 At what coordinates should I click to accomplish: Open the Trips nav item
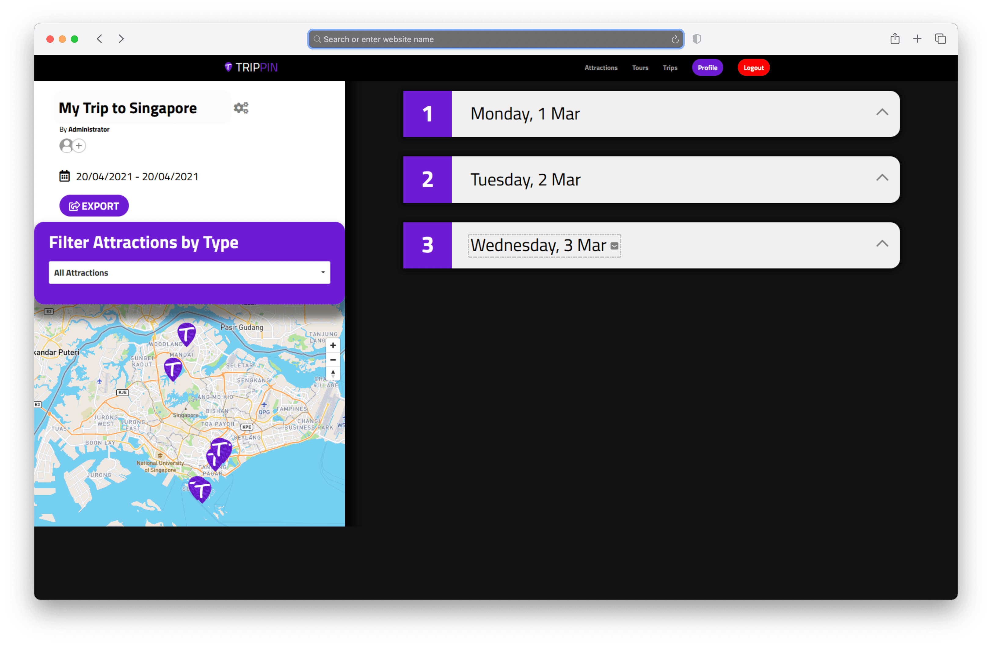point(670,67)
